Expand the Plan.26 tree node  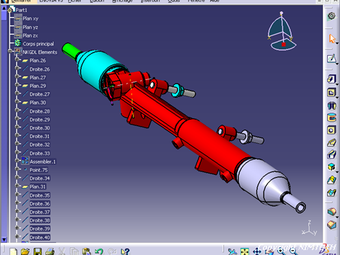(17, 59)
